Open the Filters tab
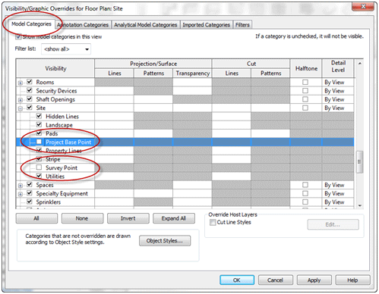 click(x=242, y=25)
